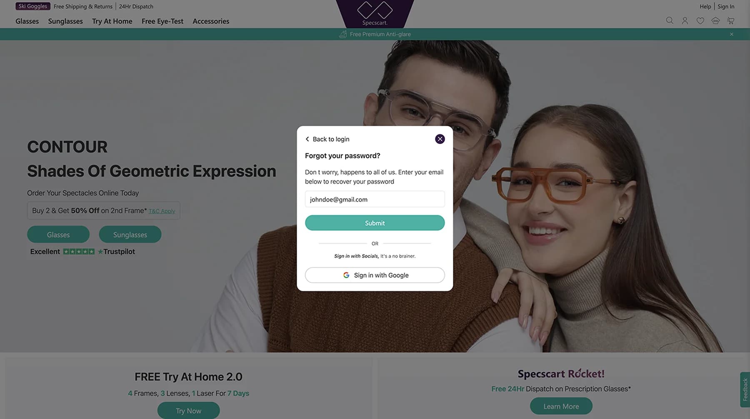The image size is (750, 419).
Task: Focus the email address input field
Action: pos(375,199)
